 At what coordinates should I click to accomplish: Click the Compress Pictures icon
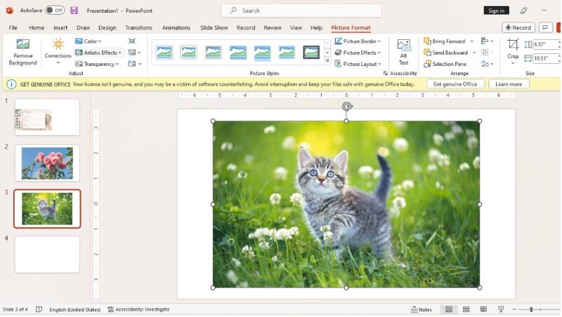pyautogui.click(x=132, y=41)
